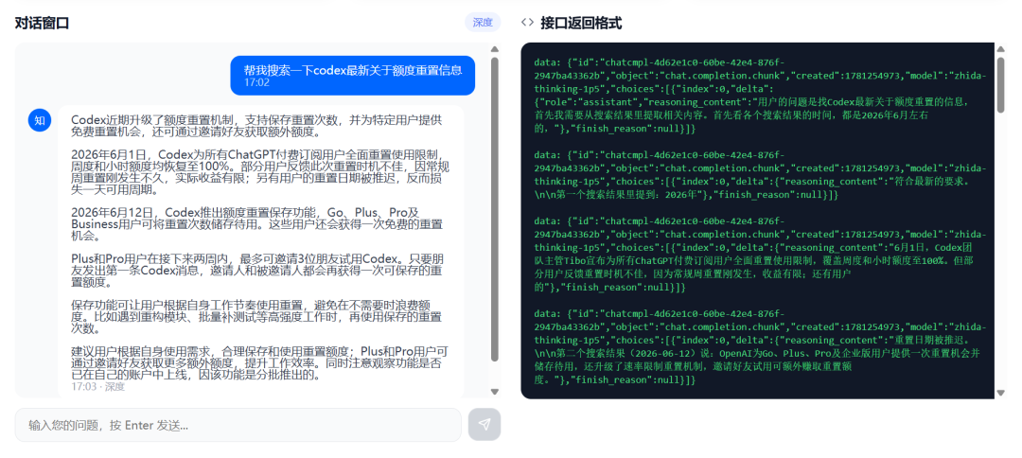
Task: Click the code brackets icon beside 接口返回格式
Action: [527, 23]
